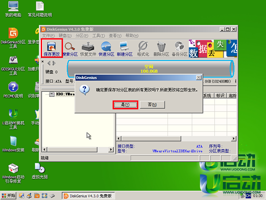The width and height of the screenshot is (266, 200).
Task: Select the 删除分区 delete partition tool
Action: pyautogui.click(x=161, y=49)
